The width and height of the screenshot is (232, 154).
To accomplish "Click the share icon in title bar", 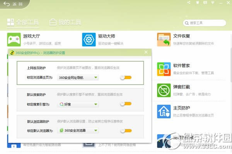I will (189, 2).
